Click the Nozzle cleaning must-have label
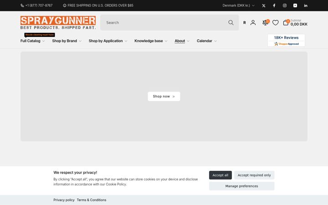 coord(40,35)
